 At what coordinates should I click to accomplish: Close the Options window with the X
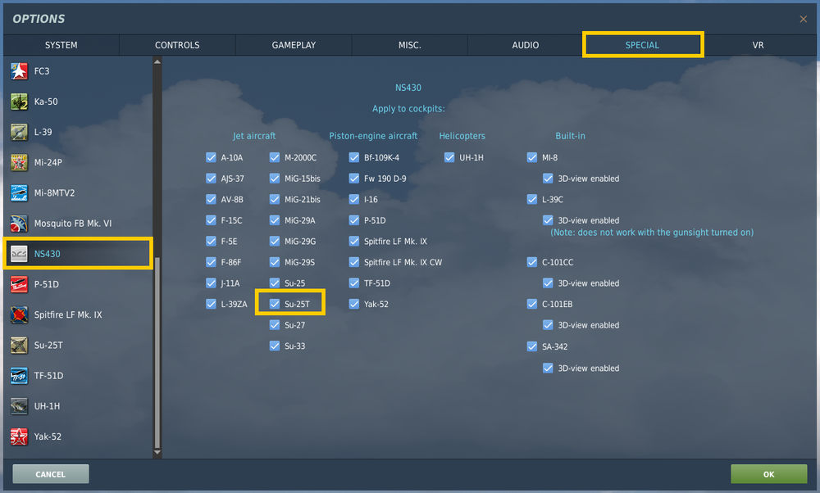(x=804, y=20)
